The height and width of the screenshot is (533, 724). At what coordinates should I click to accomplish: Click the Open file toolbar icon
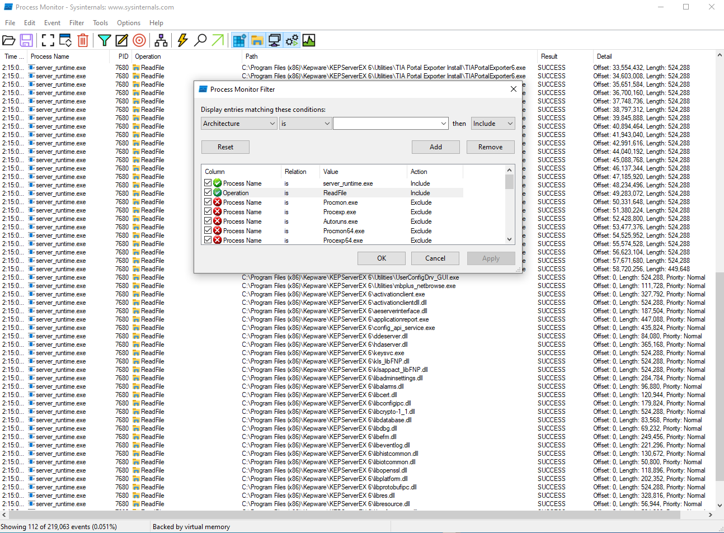tap(9, 40)
